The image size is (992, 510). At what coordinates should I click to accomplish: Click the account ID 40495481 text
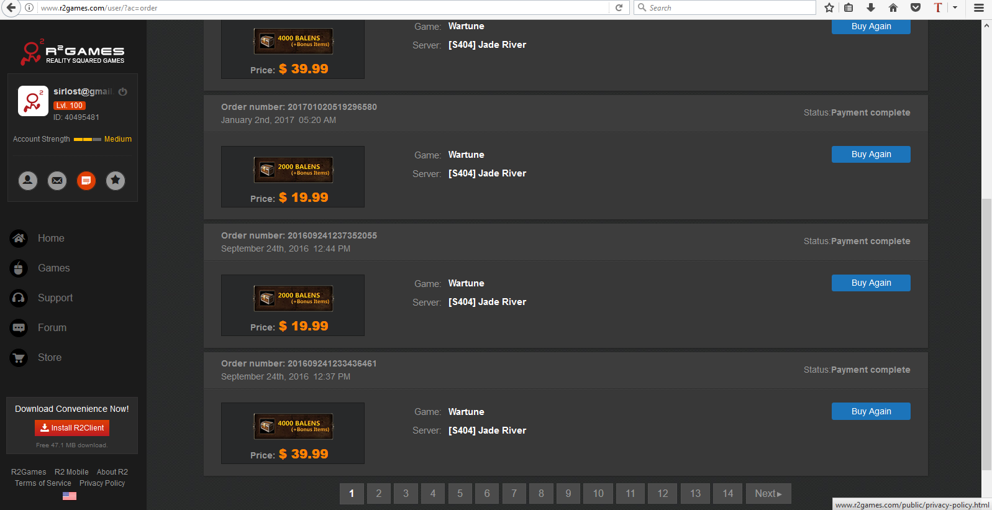(x=76, y=117)
